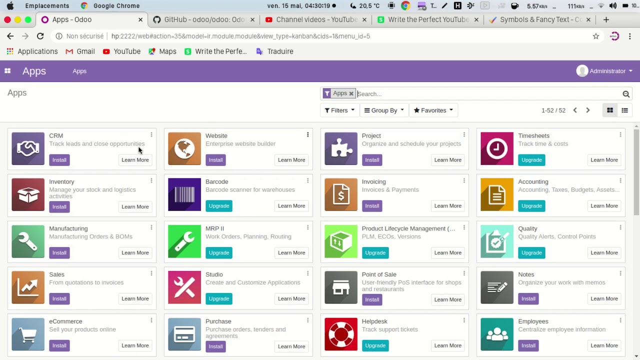Open the Traduire bookmark

point(274,51)
